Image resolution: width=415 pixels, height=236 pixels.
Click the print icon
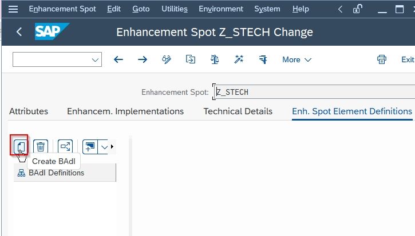[x=382, y=59]
